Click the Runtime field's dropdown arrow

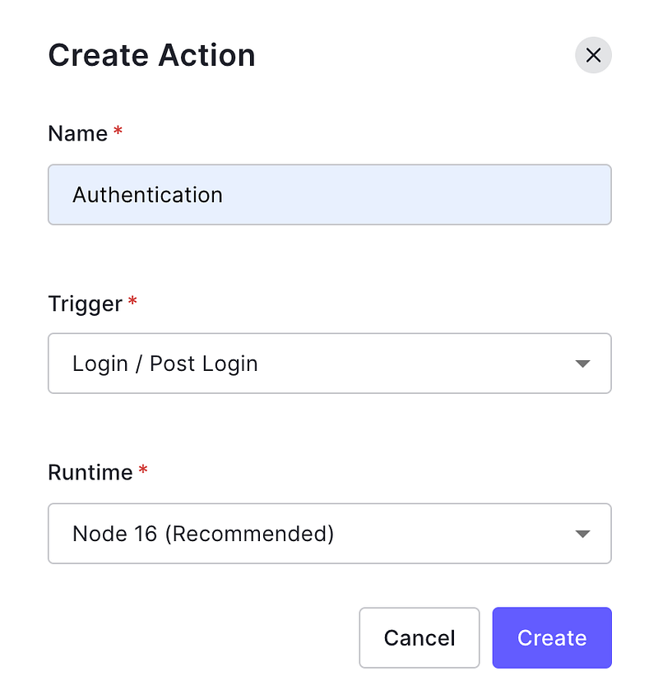click(583, 534)
